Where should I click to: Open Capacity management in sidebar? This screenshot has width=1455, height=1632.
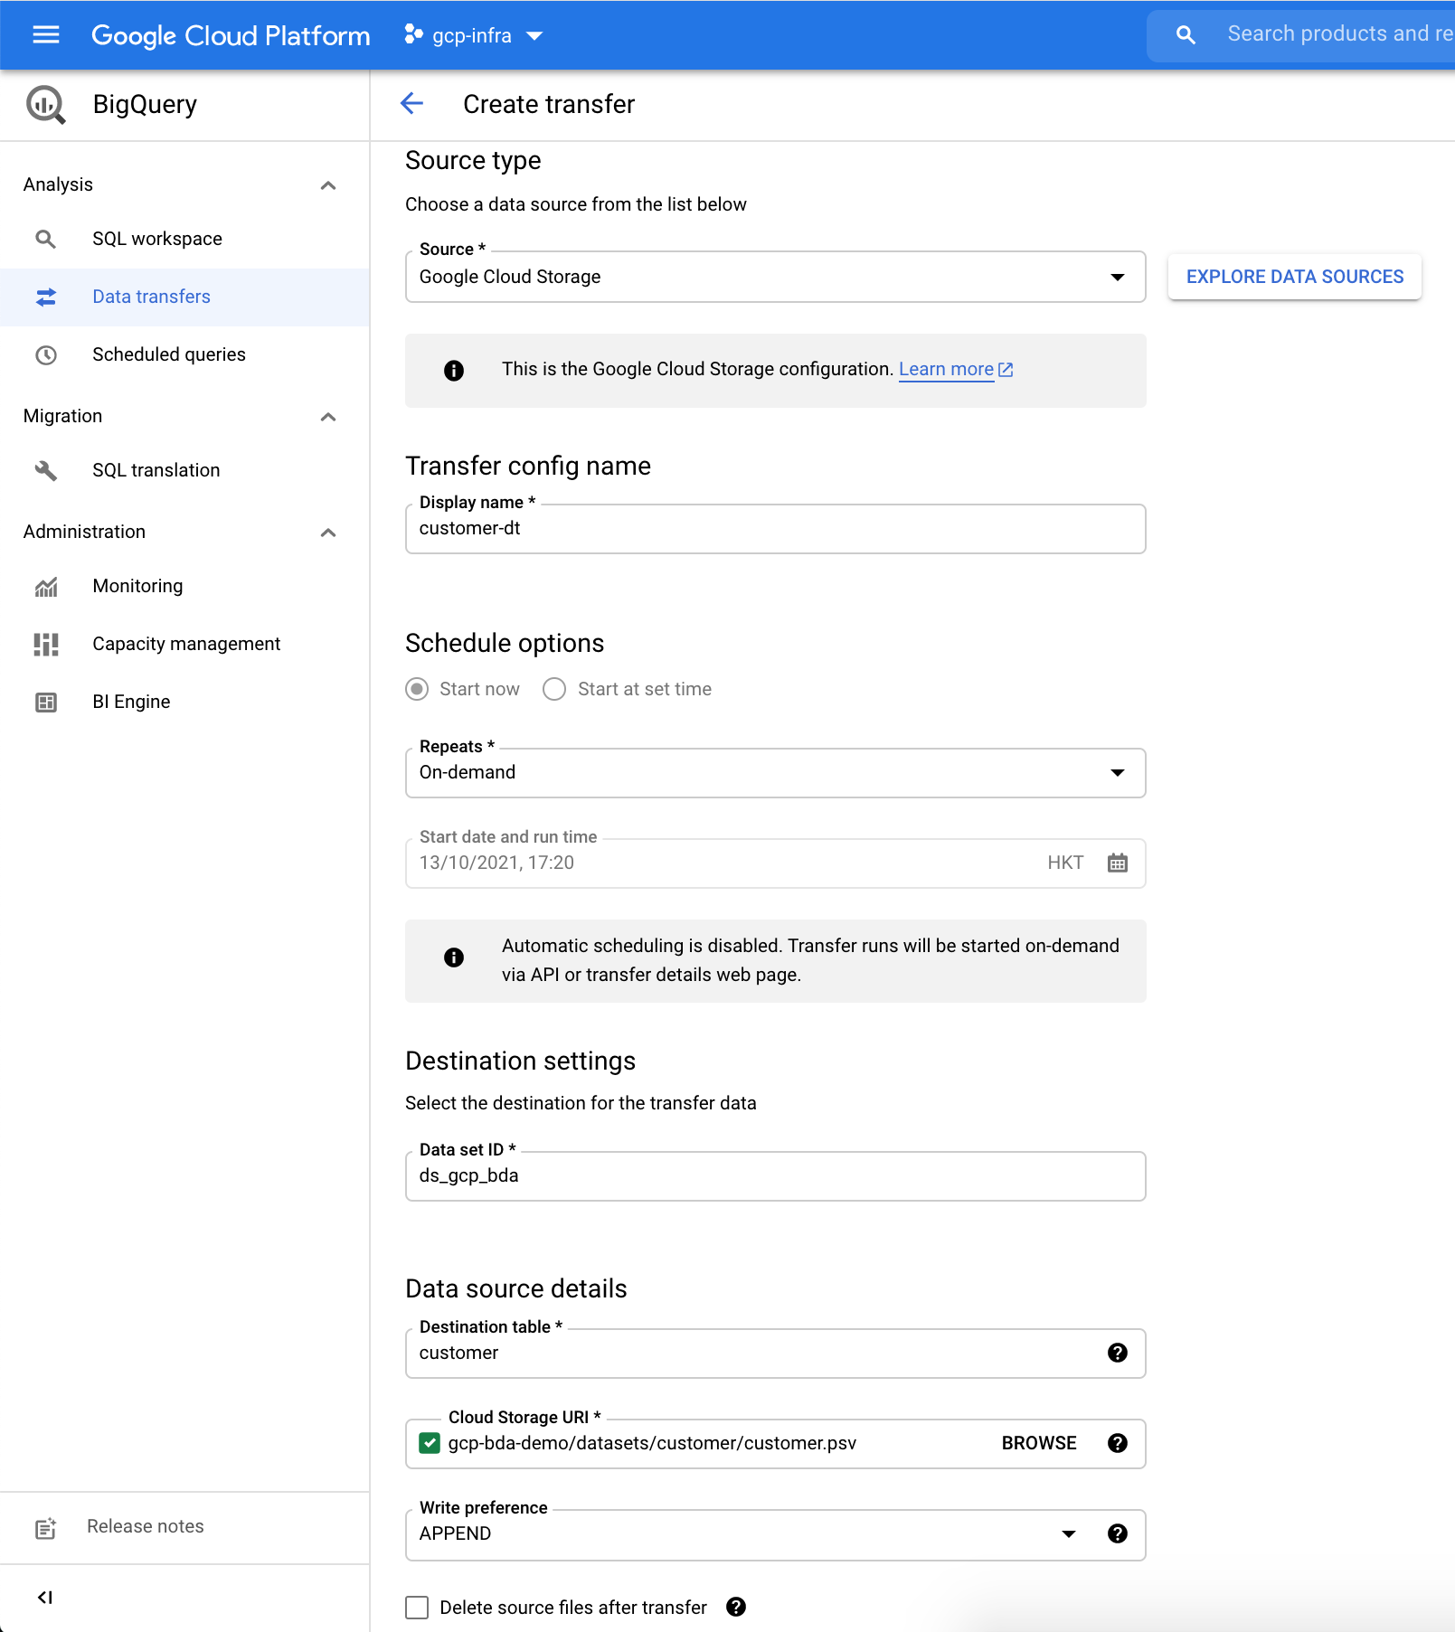184,644
